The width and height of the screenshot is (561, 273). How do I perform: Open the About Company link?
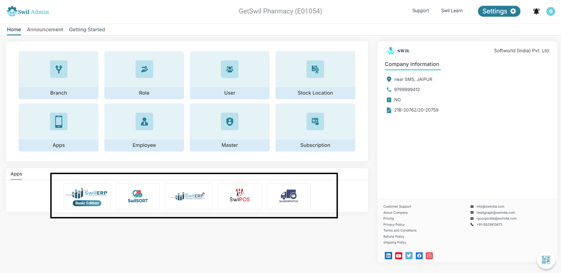[395, 213]
